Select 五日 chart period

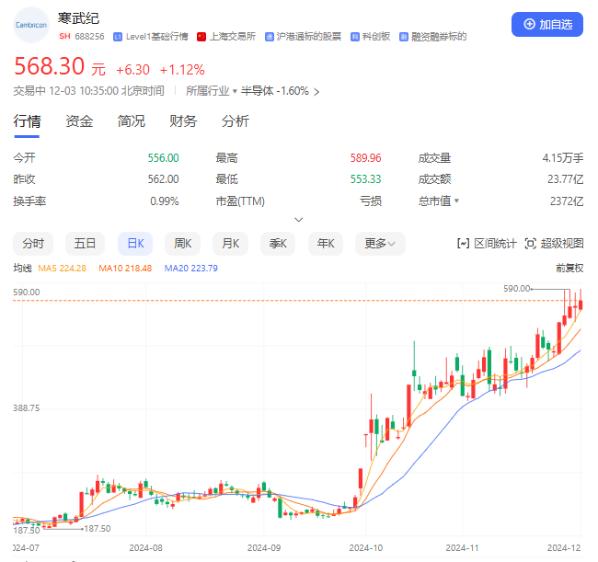click(85, 243)
